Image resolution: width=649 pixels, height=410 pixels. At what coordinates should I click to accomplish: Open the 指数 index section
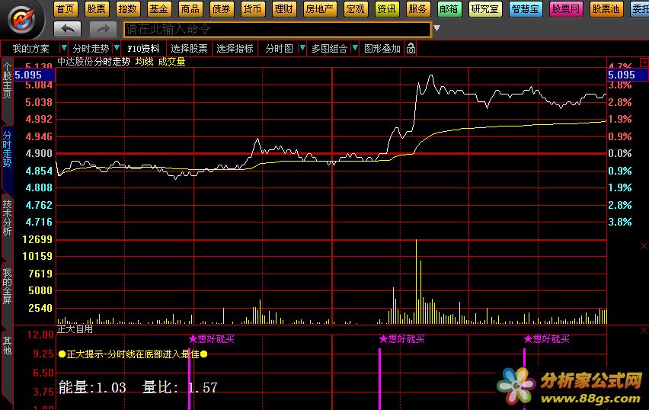pos(127,9)
